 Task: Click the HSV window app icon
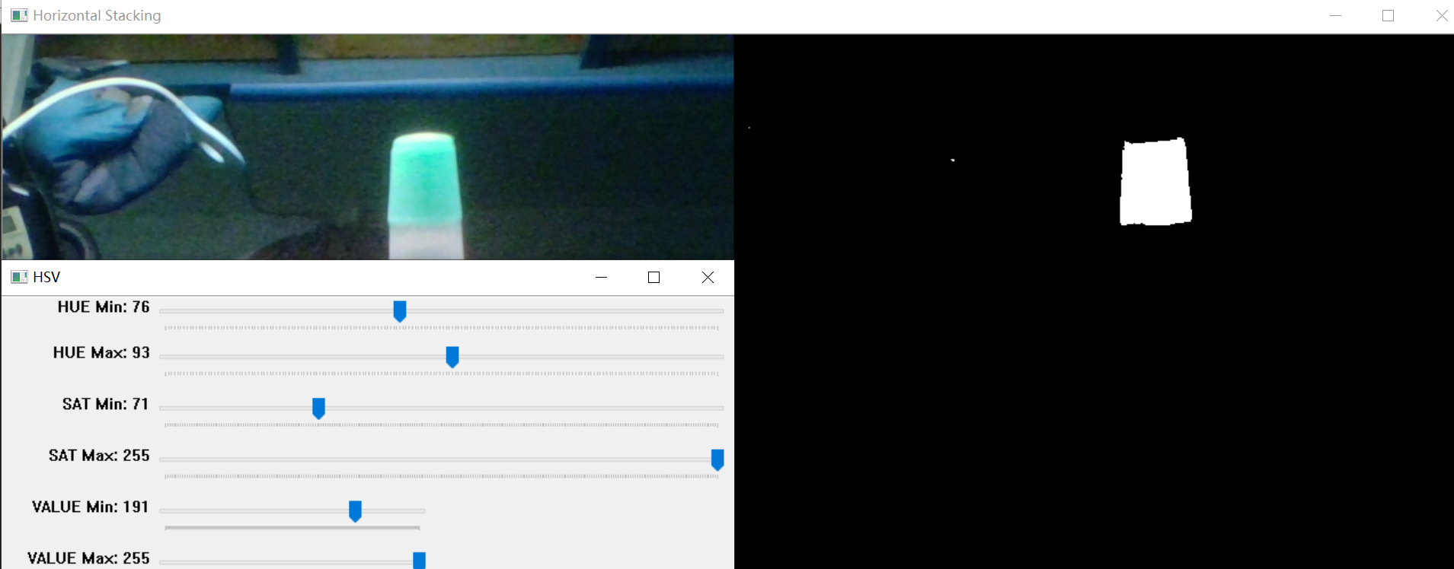tap(19, 277)
